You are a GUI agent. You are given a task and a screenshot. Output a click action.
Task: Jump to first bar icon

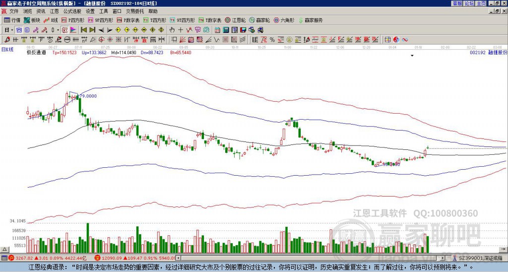click(x=83, y=30)
